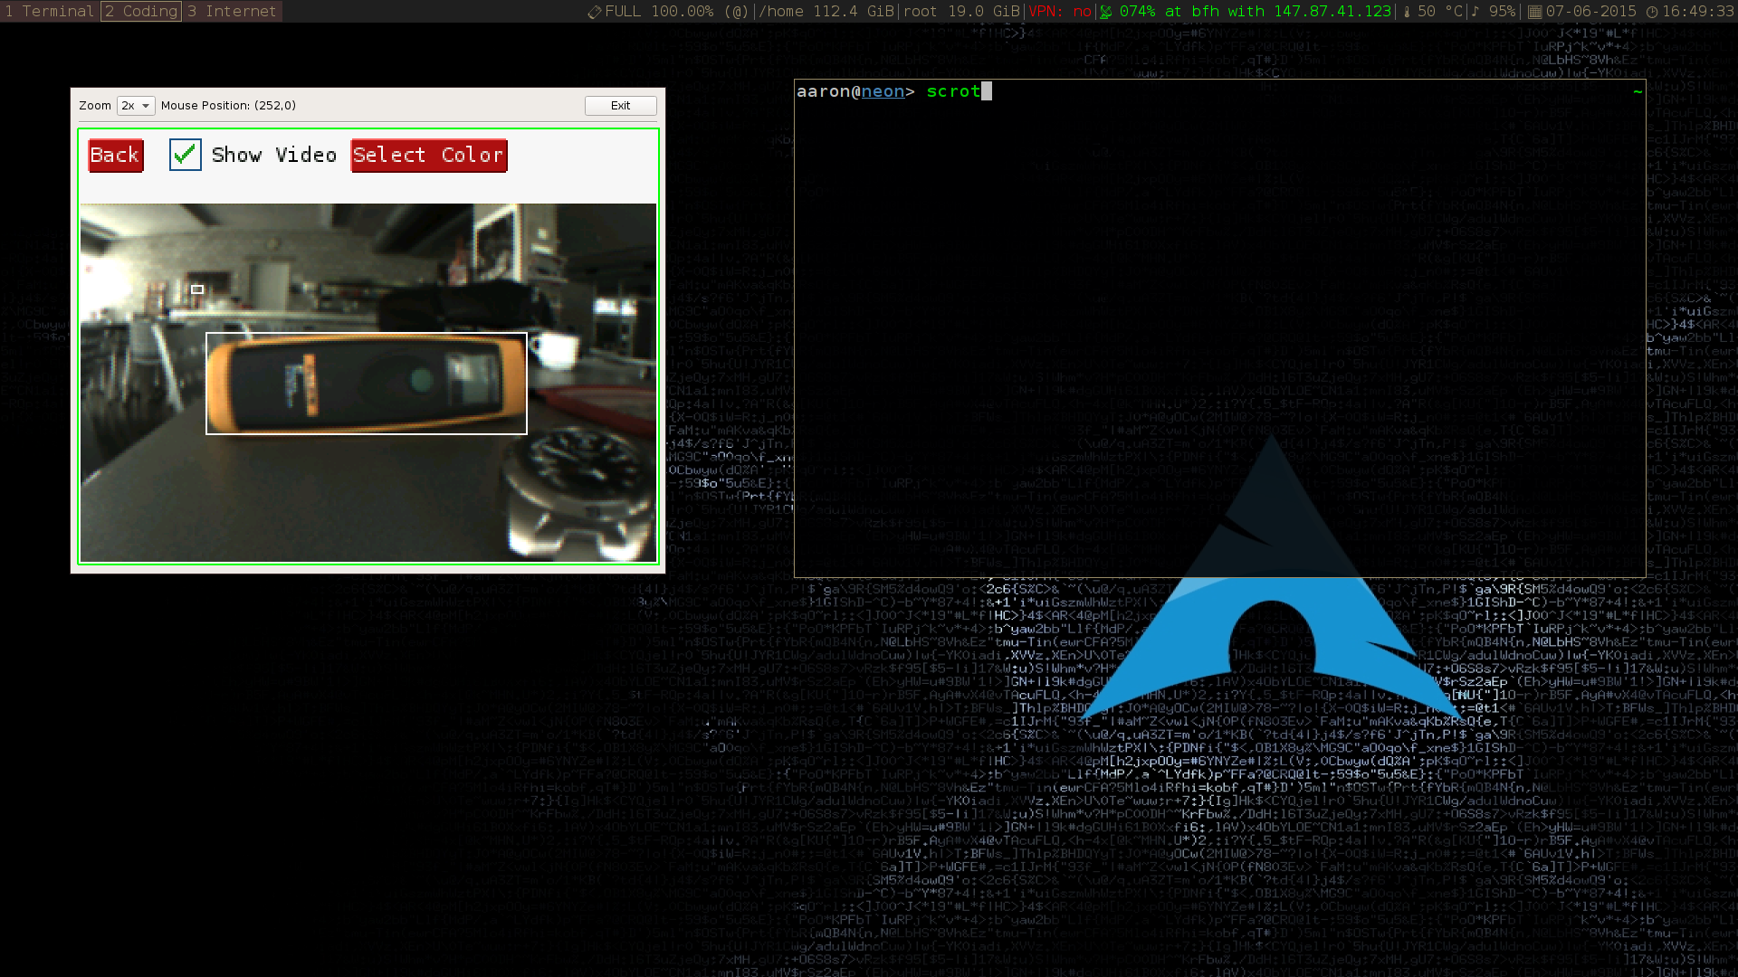Click the small white square marker in video
The image size is (1738, 977).
click(x=197, y=289)
